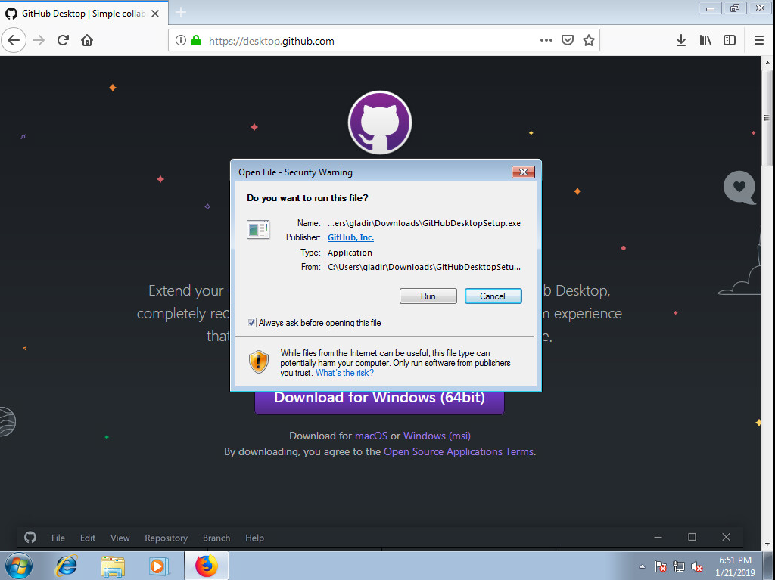775x580 pixels.
Task: Click the GitHub Desktop purple logo
Action: click(x=380, y=123)
